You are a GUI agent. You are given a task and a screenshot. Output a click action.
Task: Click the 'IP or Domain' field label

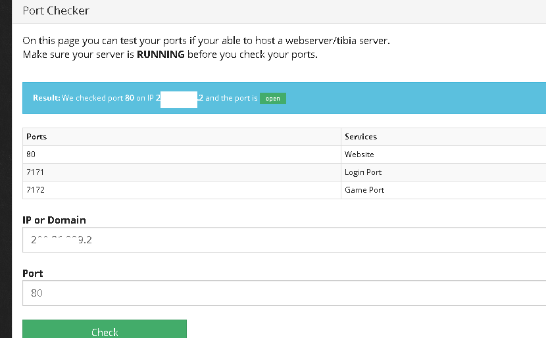[54, 220]
